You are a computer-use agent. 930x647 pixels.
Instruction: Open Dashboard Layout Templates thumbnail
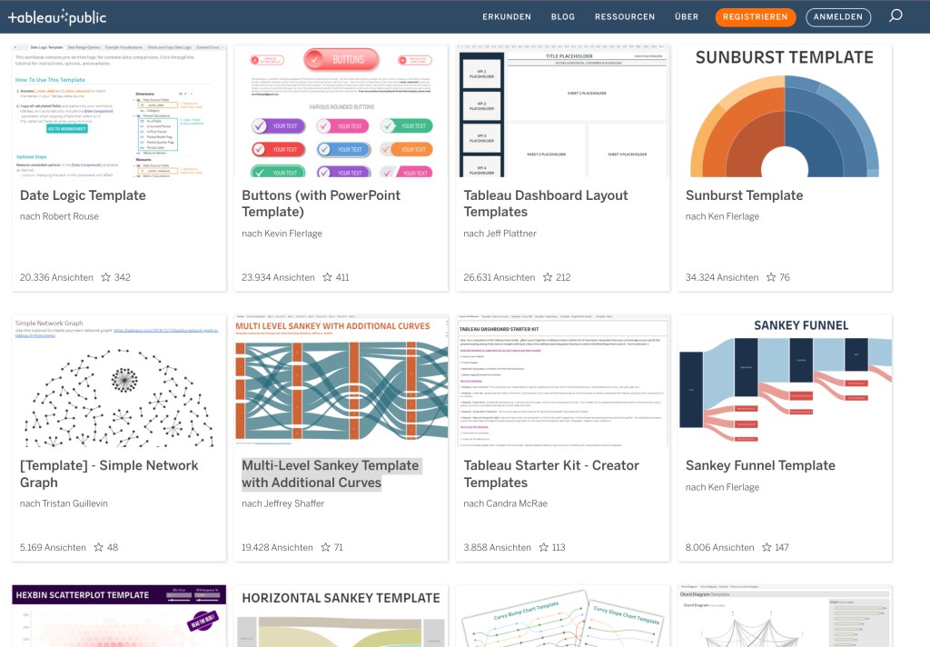click(x=563, y=110)
